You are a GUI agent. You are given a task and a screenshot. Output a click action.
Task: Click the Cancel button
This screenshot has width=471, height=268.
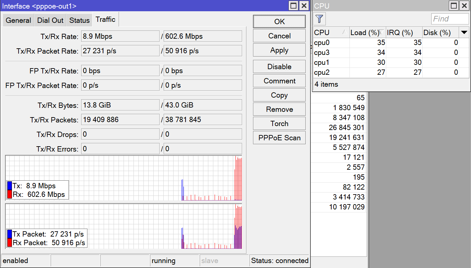tap(279, 36)
